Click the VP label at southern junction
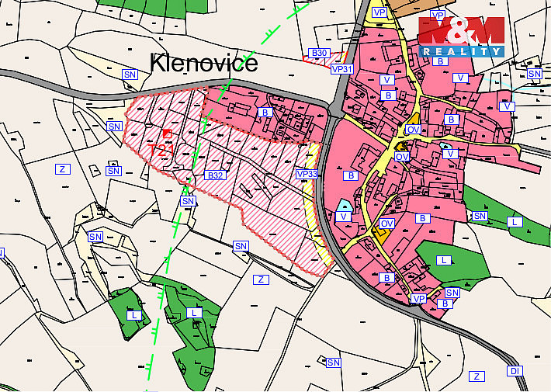 pos(418,299)
